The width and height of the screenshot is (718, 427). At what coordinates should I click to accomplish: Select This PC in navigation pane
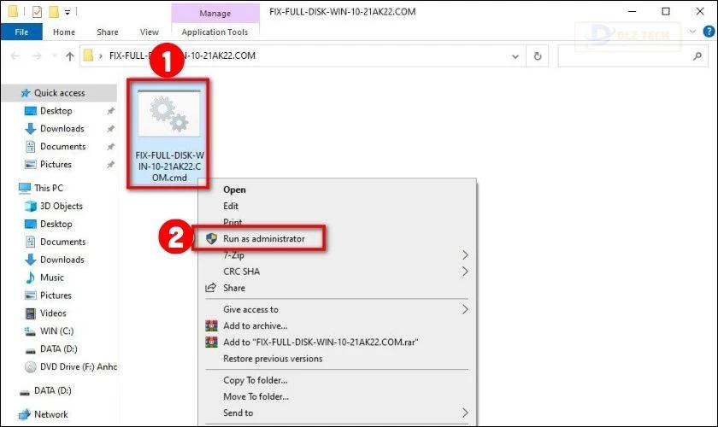click(x=48, y=188)
